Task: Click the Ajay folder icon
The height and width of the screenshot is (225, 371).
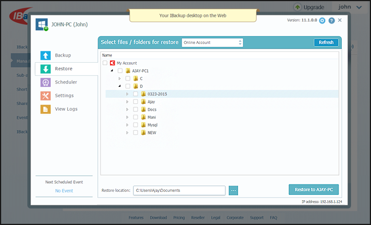Action: pyautogui.click(x=143, y=102)
